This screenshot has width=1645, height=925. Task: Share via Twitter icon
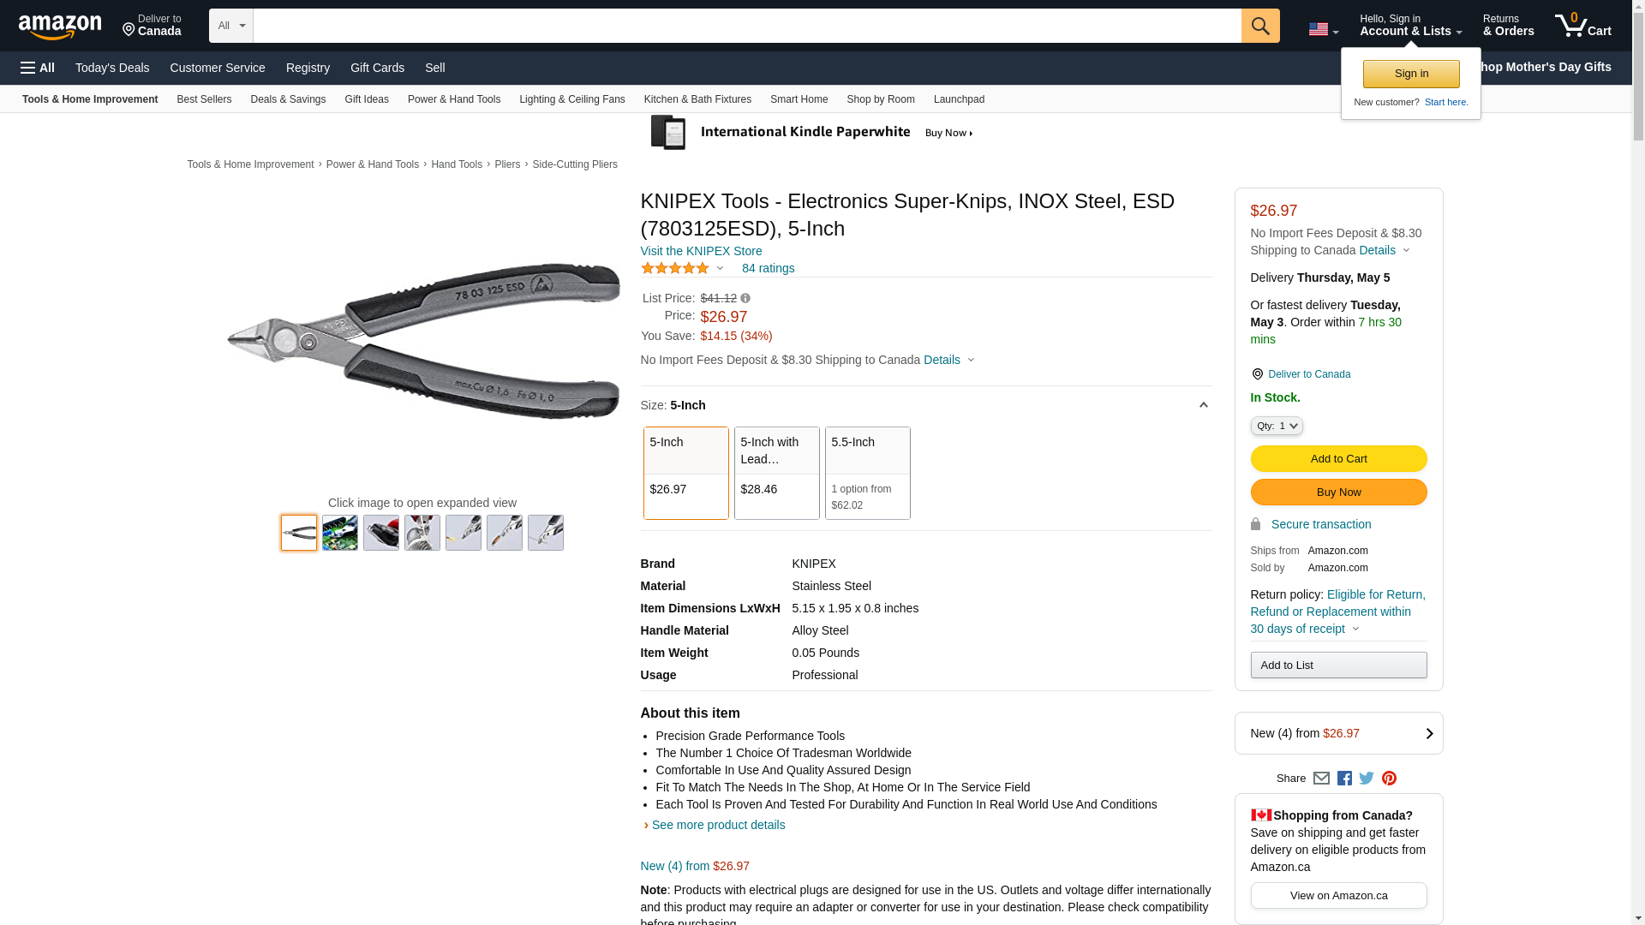(x=1367, y=779)
